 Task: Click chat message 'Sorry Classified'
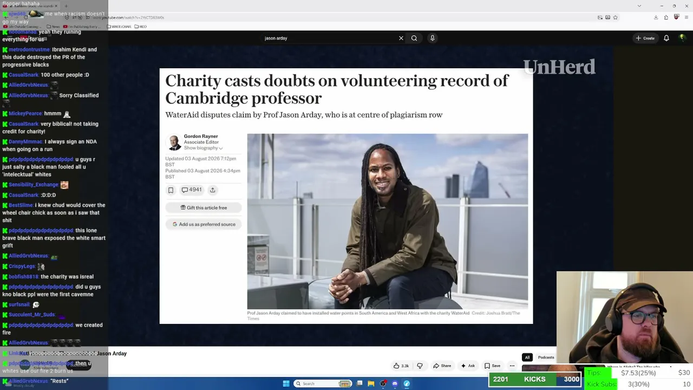tap(79, 95)
